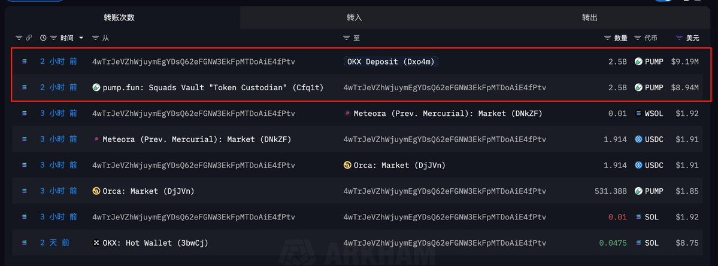718x266 pixels.
Task: Click WSOL token icon
Action: point(638,114)
